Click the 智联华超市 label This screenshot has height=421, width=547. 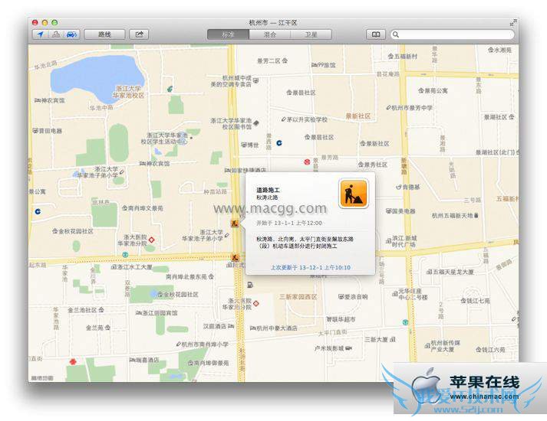coord(341,318)
